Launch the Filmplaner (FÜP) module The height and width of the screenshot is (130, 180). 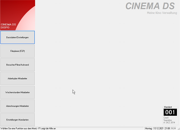click(x=18, y=51)
